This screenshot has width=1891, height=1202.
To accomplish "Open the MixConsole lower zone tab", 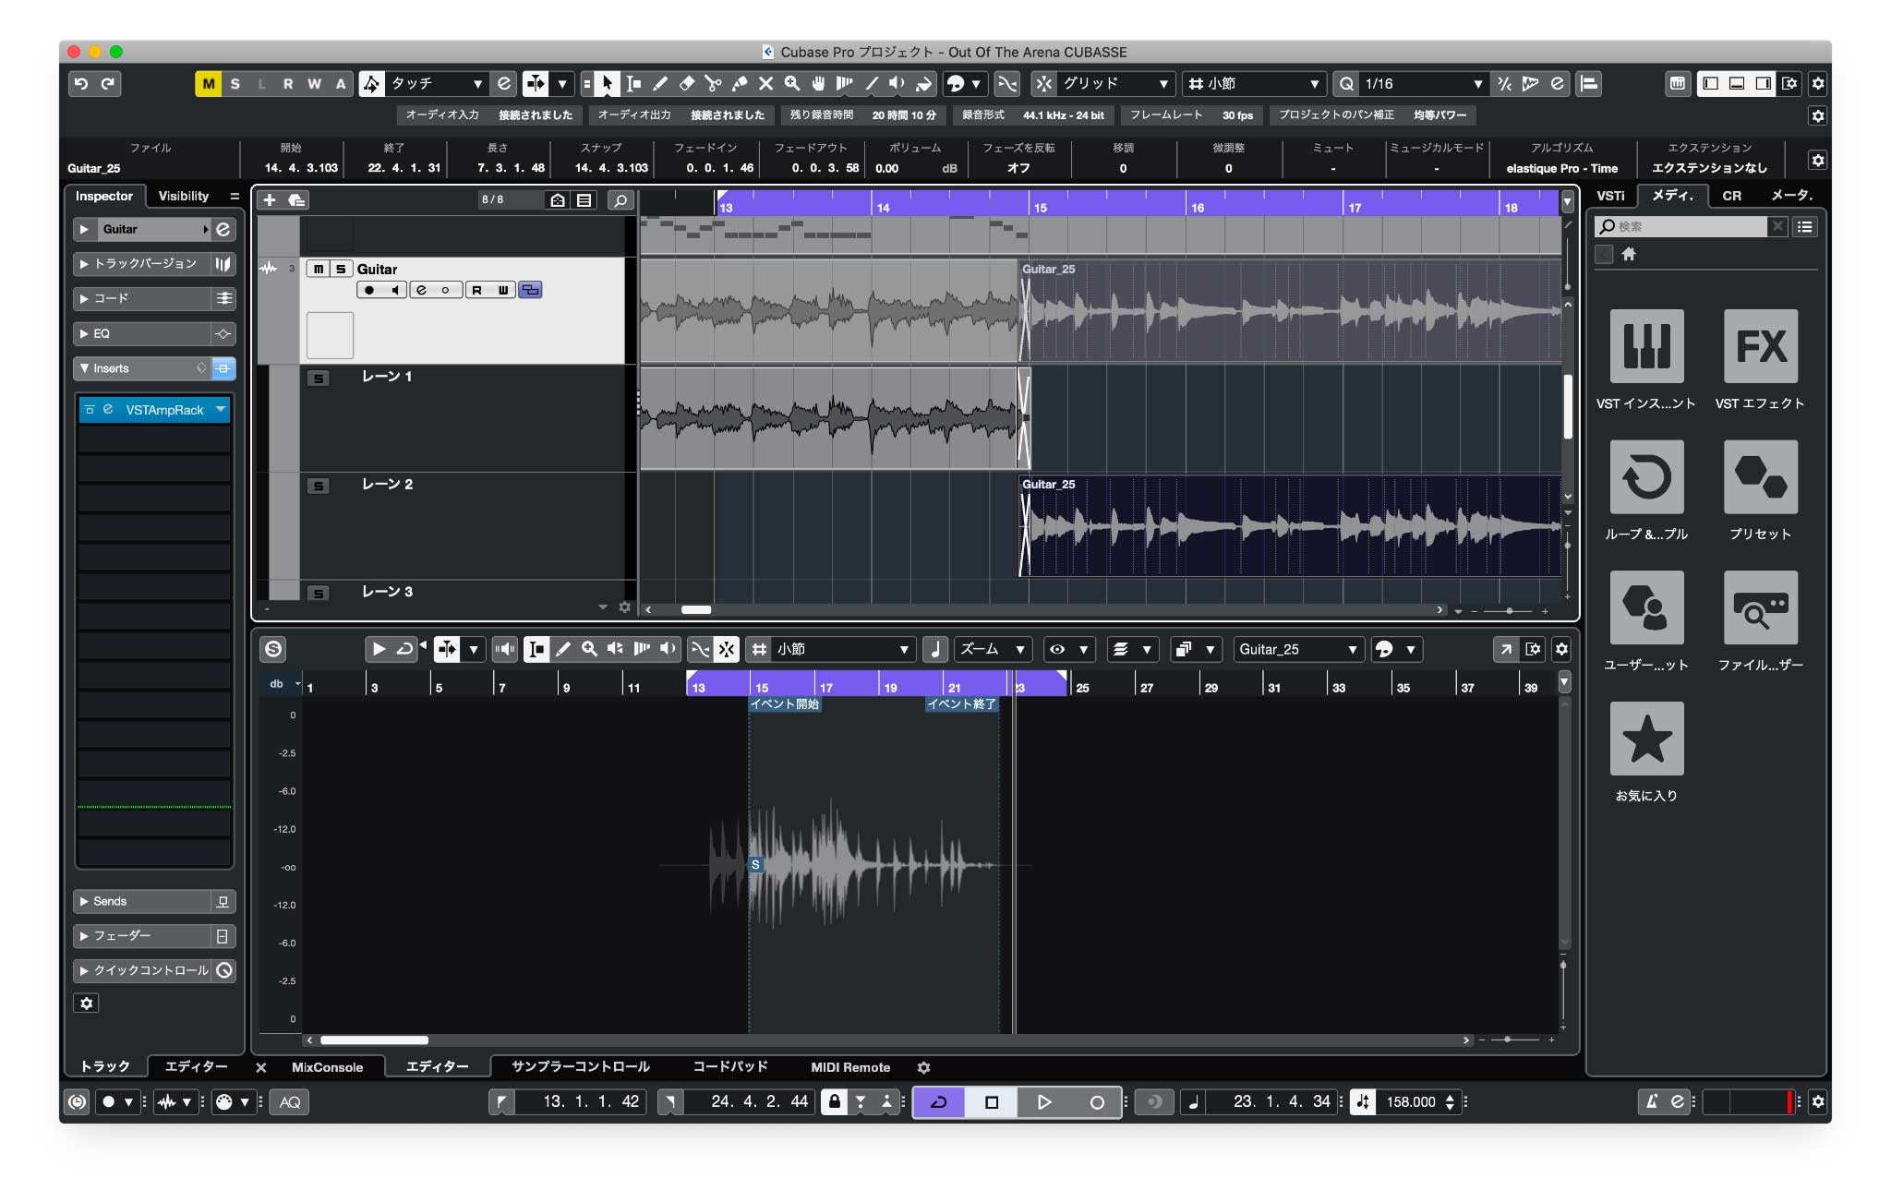I will (x=327, y=1067).
